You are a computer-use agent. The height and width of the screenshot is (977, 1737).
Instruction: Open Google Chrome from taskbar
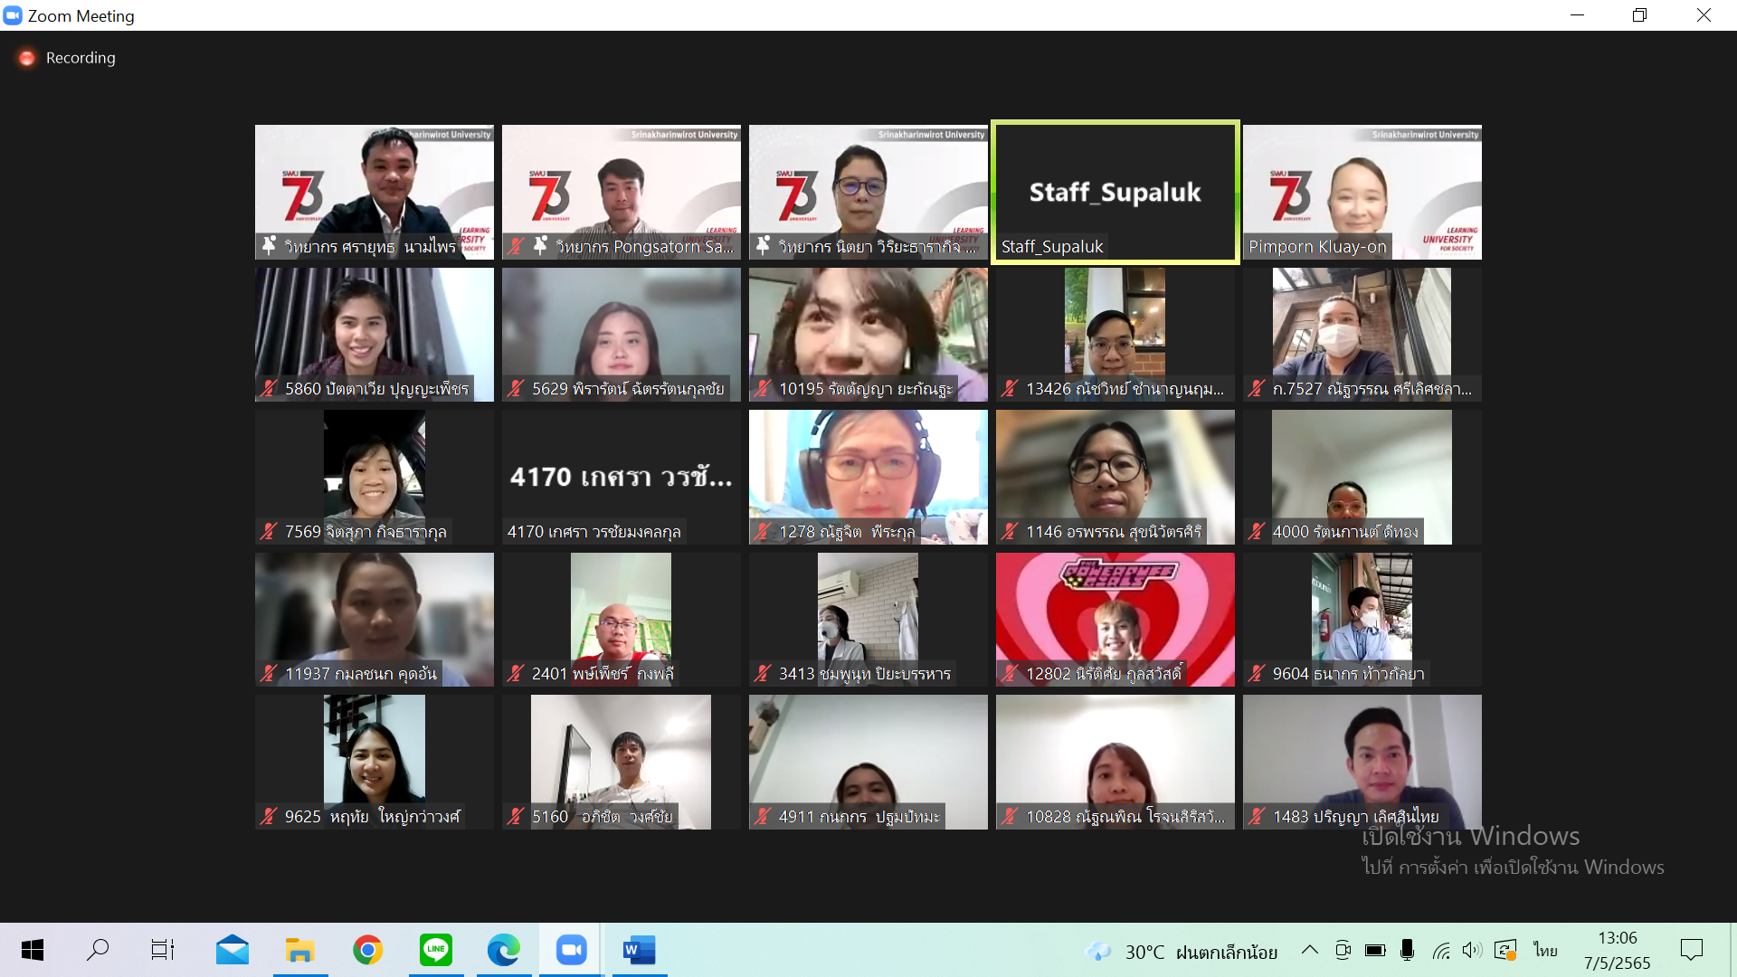(367, 950)
